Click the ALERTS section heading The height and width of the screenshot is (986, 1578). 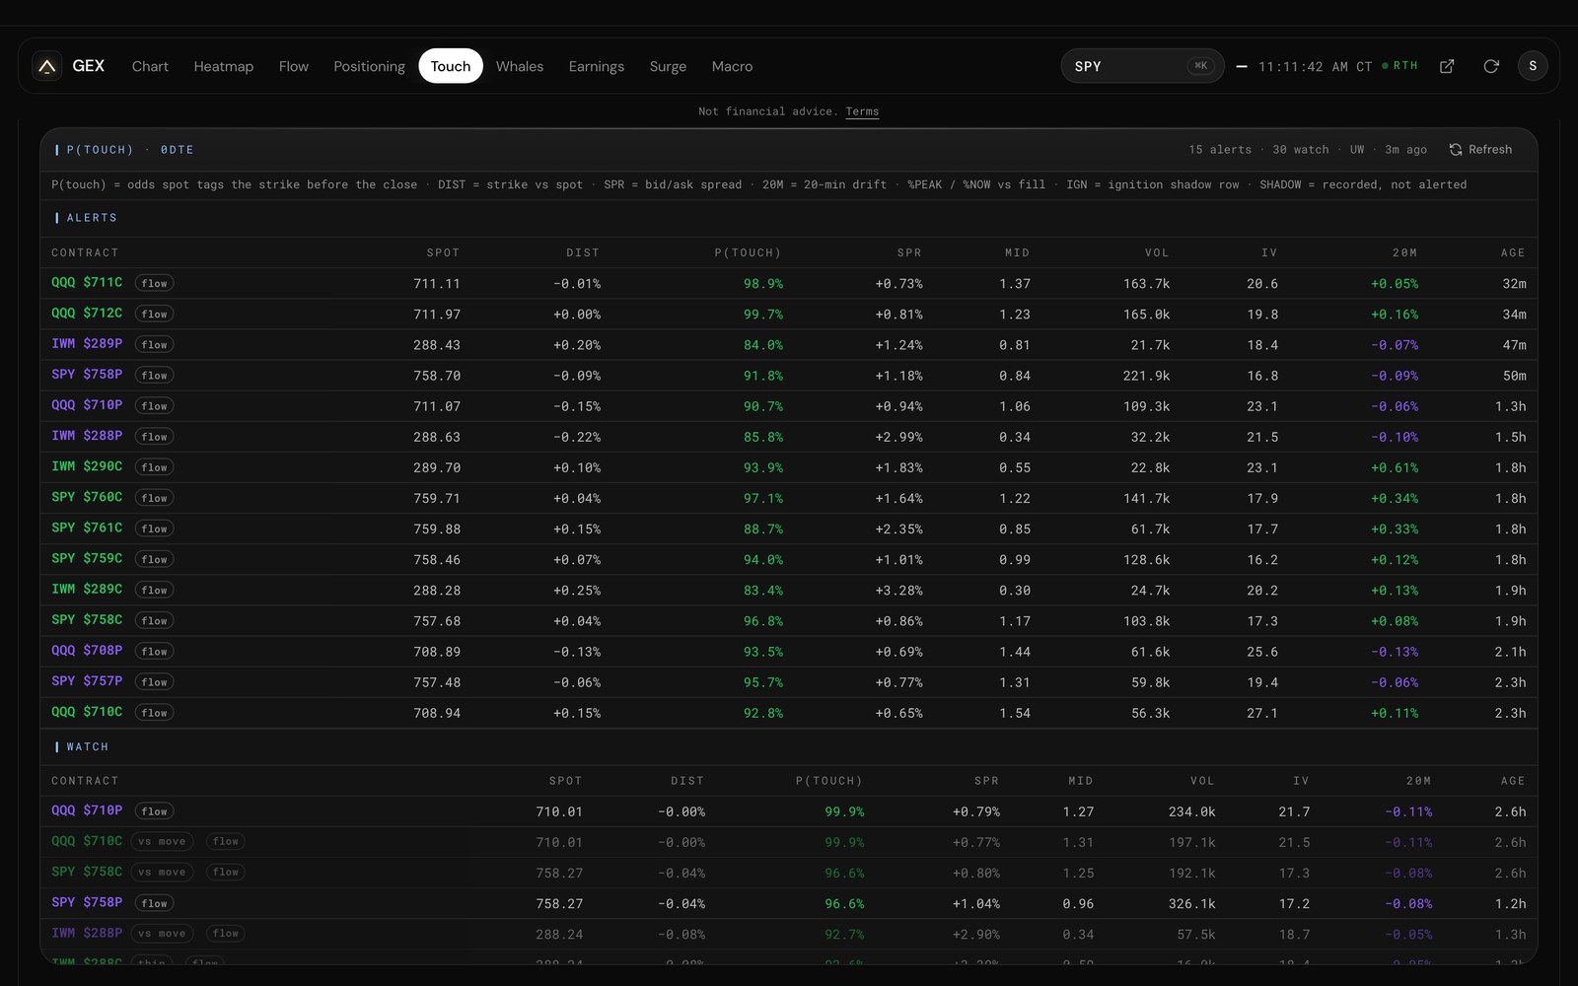click(92, 218)
